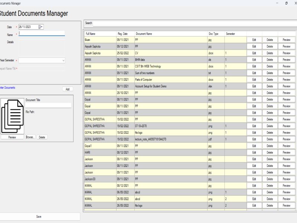Delete the CV document of Aayush Sapkota

click(270, 53)
